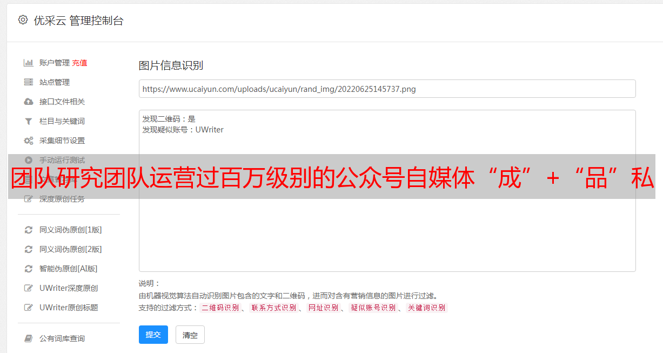Open 账户管理 in the sidebar
Viewport: 663px width, 353px height.
point(55,63)
